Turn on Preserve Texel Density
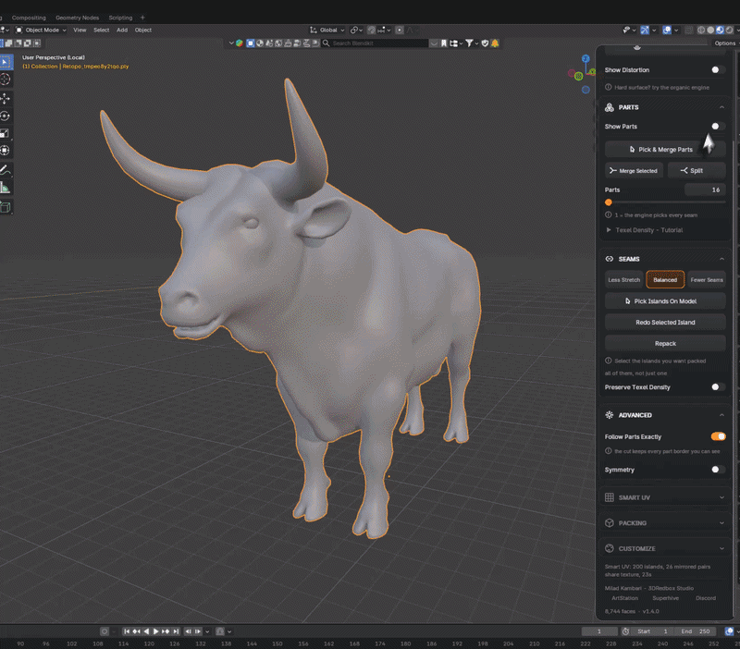The width and height of the screenshot is (740, 649). 718,387
